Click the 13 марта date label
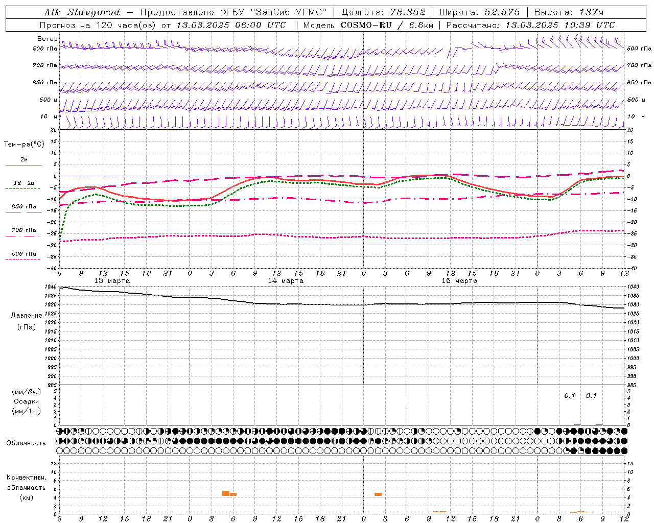 (x=112, y=281)
